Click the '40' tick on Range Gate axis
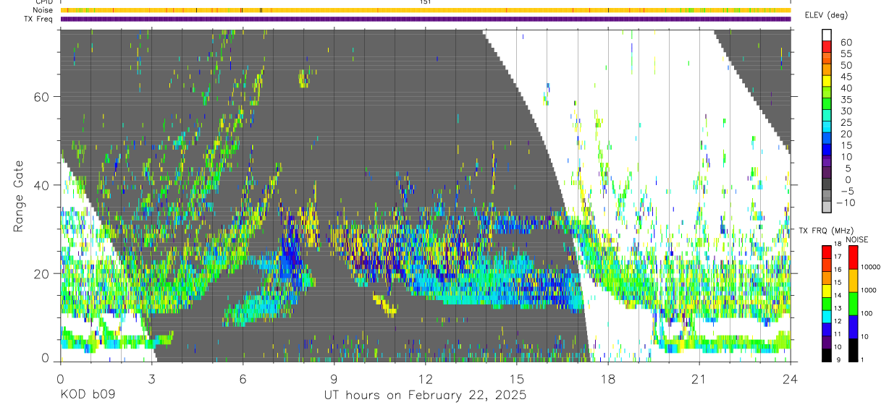 click(41, 185)
